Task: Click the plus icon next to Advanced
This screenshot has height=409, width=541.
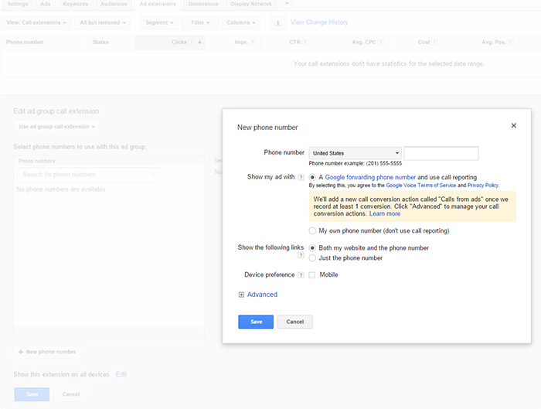Action: click(x=241, y=295)
